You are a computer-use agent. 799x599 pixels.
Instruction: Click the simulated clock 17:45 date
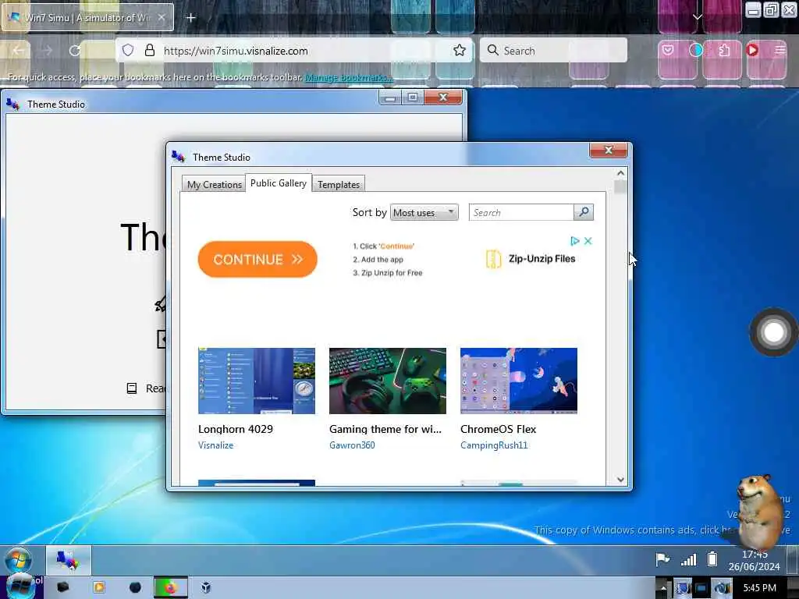(x=755, y=560)
